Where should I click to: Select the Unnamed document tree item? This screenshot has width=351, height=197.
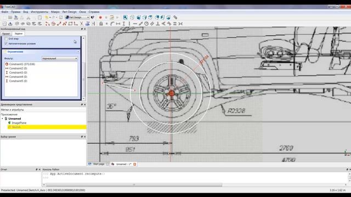click(15, 119)
